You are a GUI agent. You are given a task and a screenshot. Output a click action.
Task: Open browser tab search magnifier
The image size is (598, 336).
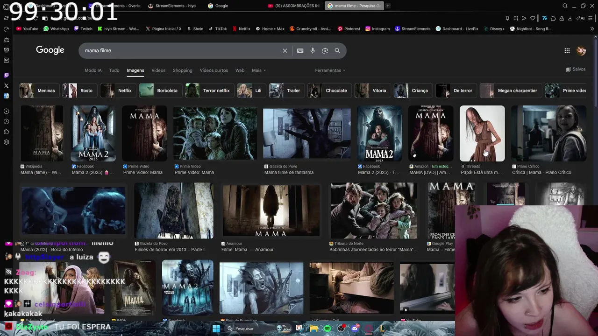pyautogui.click(x=565, y=6)
